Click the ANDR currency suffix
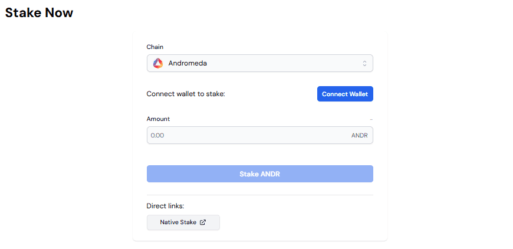This screenshot has height=249, width=513. pos(359,135)
